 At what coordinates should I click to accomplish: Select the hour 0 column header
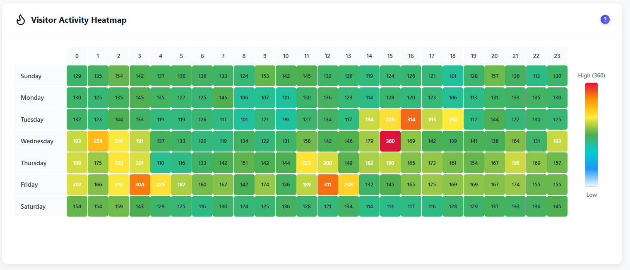77,55
